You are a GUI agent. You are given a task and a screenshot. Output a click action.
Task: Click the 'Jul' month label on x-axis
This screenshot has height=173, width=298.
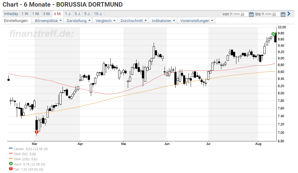(x=208, y=144)
